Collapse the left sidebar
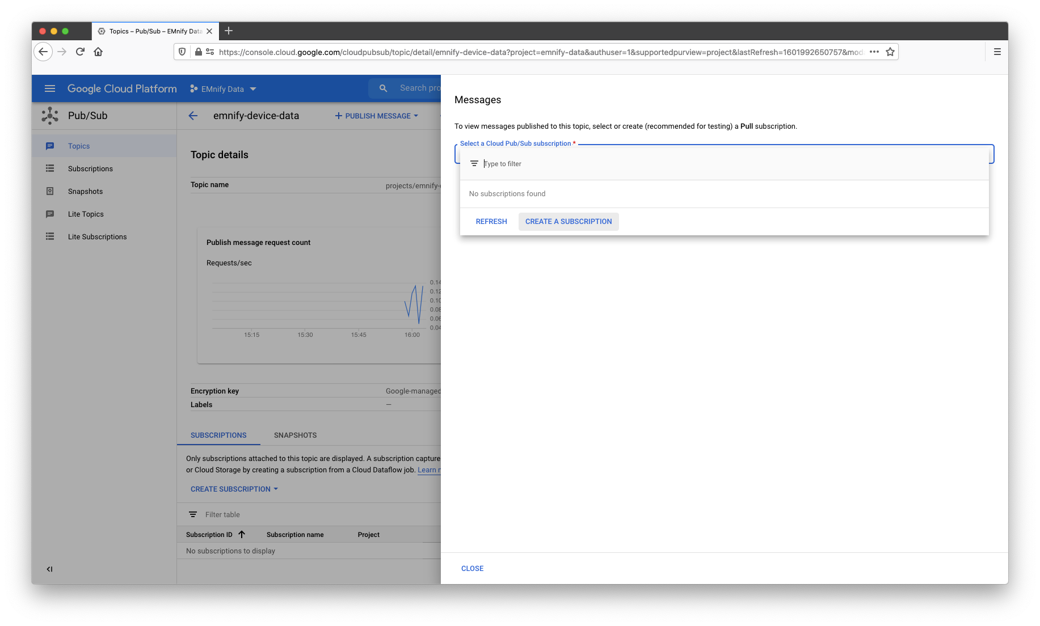This screenshot has width=1040, height=626. [x=49, y=569]
